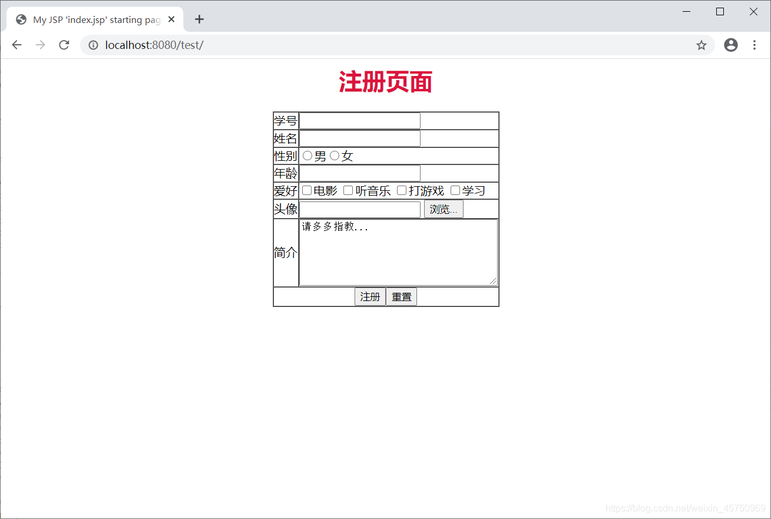Open a new tab with the plus button
Image resolution: width=771 pixels, height=519 pixels.
pos(199,19)
